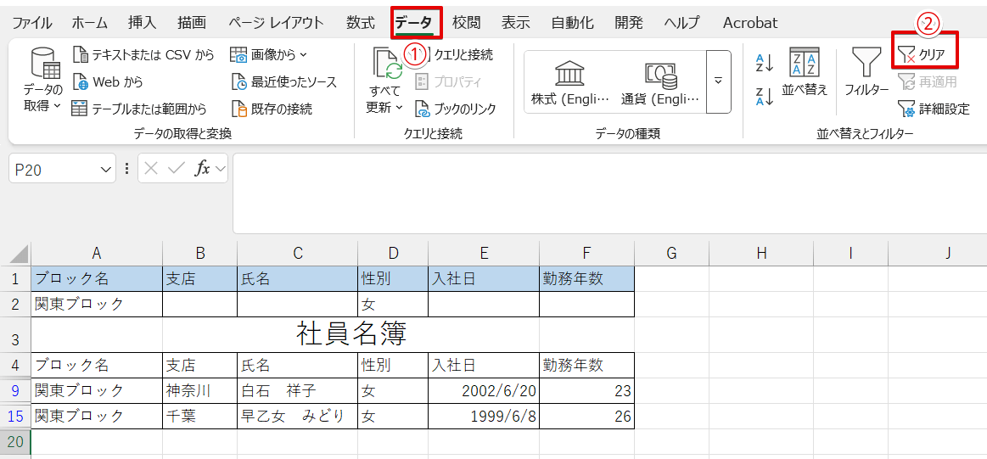The height and width of the screenshot is (459, 987).
Task: Open the データの取得 (Get Data) button
Action: point(42,81)
